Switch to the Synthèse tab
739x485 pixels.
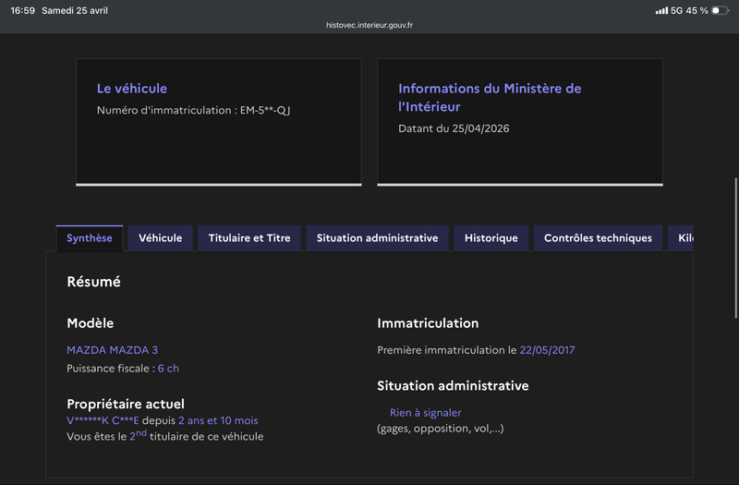pyautogui.click(x=90, y=237)
